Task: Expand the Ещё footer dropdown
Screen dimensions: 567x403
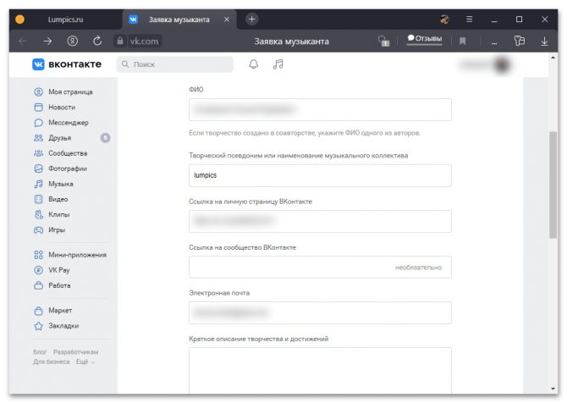Action: click(85, 362)
